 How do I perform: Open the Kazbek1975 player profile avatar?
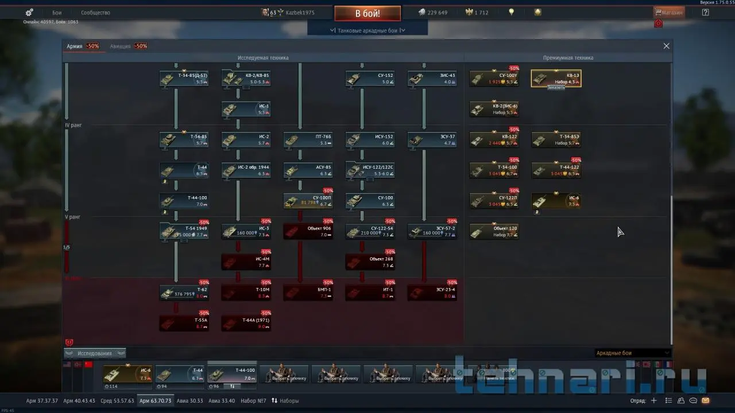(x=265, y=12)
